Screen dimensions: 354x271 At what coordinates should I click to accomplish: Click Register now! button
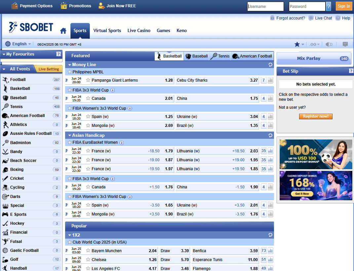tap(316, 116)
